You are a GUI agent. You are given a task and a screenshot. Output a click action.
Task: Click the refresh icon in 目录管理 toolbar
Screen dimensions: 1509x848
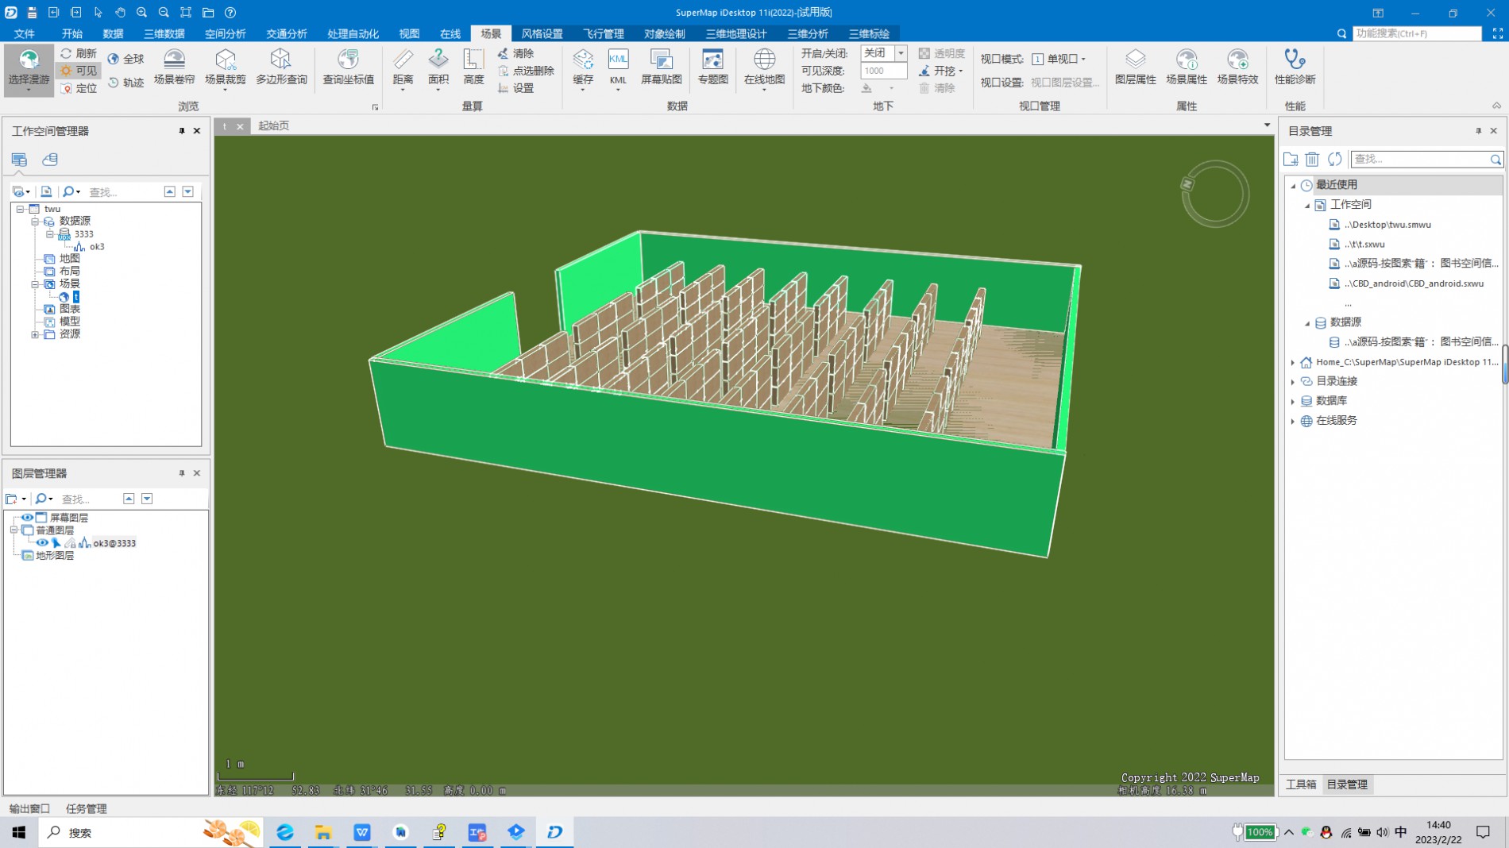pyautogui.click(x=1334, y=160)
